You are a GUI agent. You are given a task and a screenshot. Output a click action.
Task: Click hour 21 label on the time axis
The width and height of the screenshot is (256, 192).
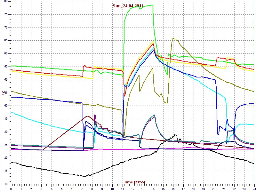coord(224,189)
